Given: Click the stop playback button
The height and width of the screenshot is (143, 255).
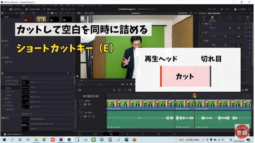Looking at the screenshot, I should click(x=131, y=84).
